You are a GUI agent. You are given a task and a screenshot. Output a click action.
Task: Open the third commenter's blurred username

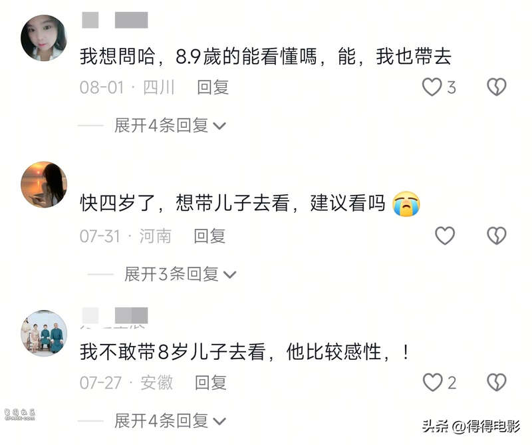pos(115,316)
